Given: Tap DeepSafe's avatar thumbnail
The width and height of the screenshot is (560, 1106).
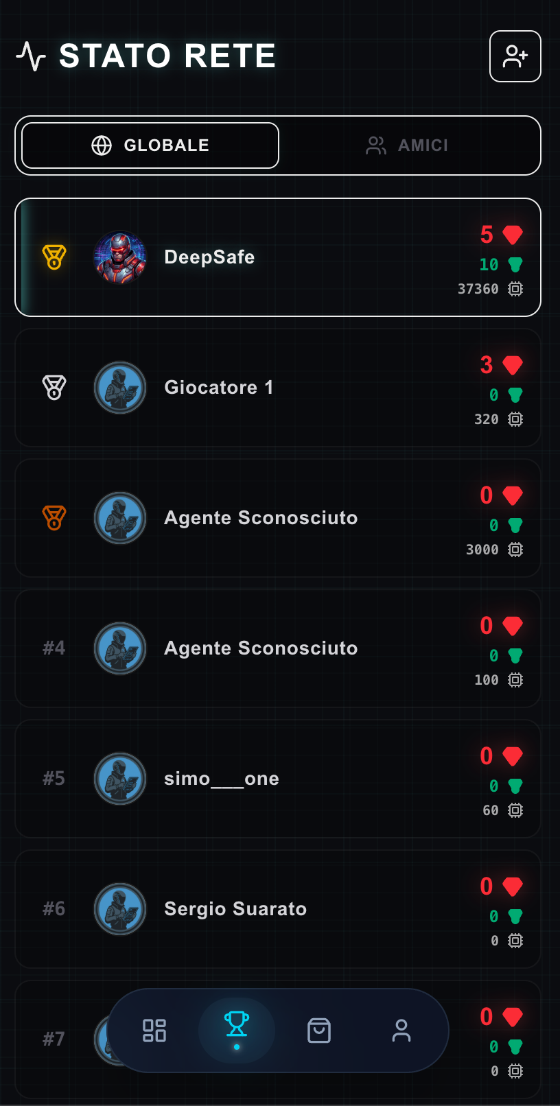Looking at the screenshot, I should 120,257.
